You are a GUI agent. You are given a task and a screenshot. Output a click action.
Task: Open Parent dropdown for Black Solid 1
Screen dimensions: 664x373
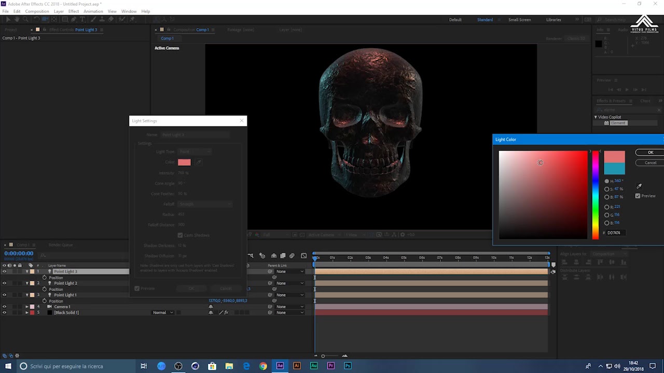pos(290,312)
